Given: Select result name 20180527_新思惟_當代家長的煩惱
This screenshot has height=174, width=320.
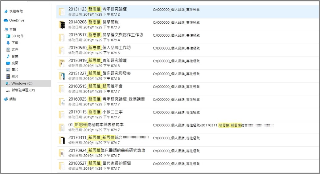Looking at the screenshot, I should (x=100, y=163).
